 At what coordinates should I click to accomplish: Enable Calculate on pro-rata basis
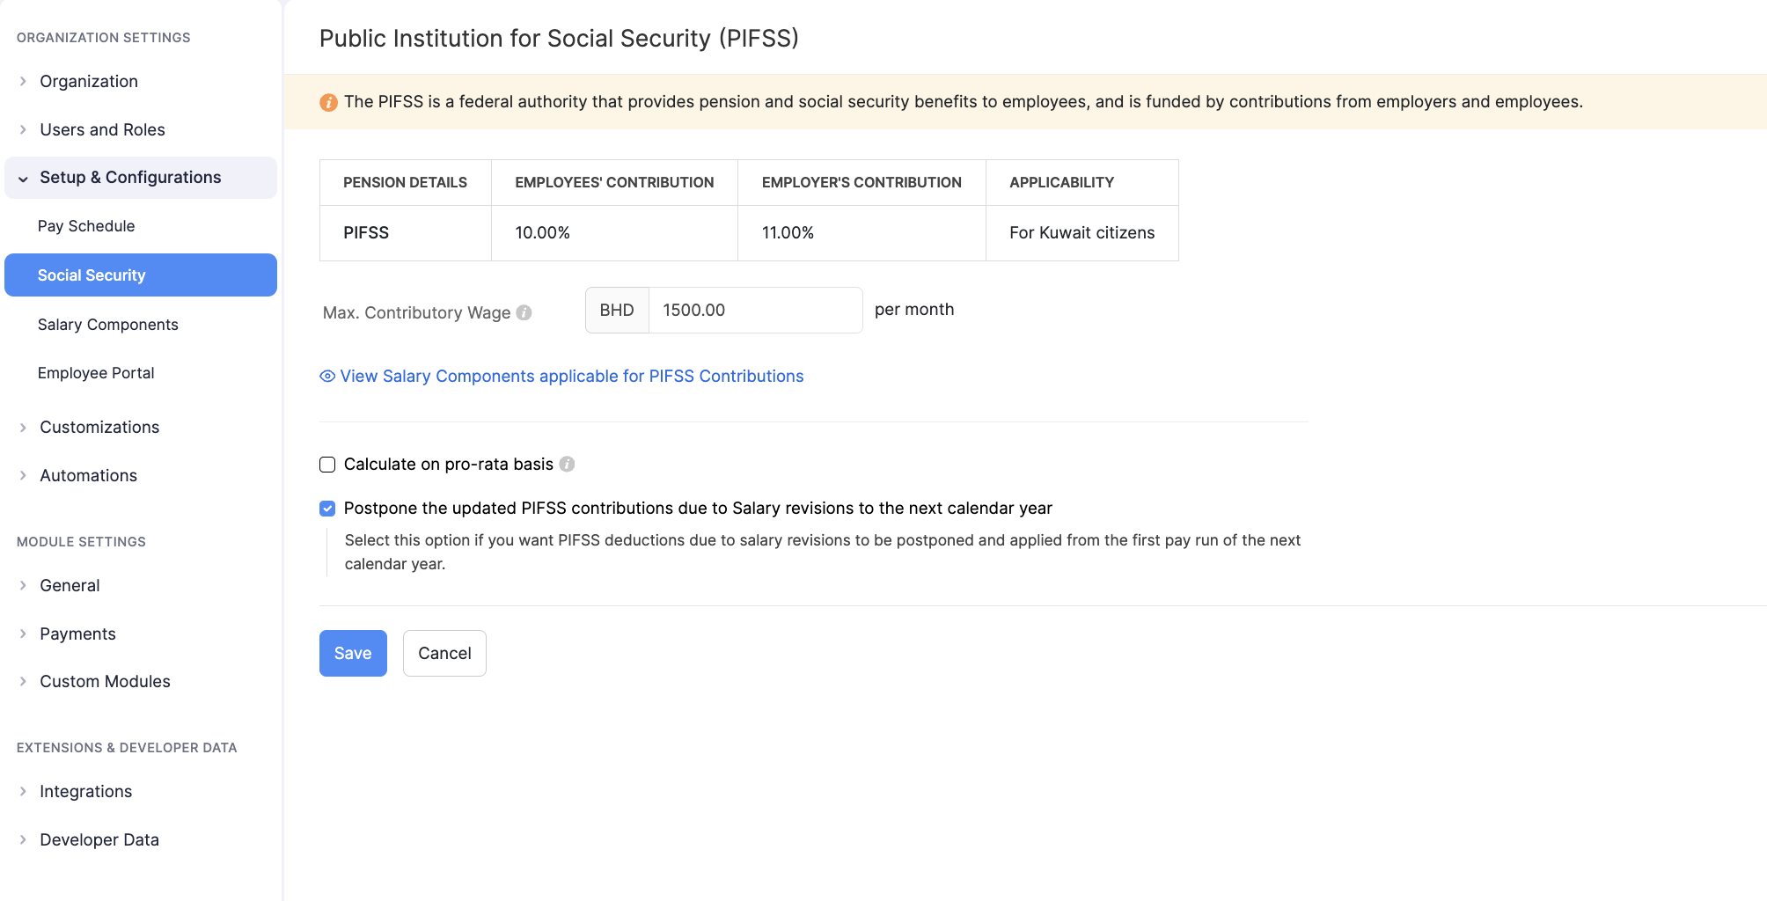pyautogui.click(x=327, y=465)
